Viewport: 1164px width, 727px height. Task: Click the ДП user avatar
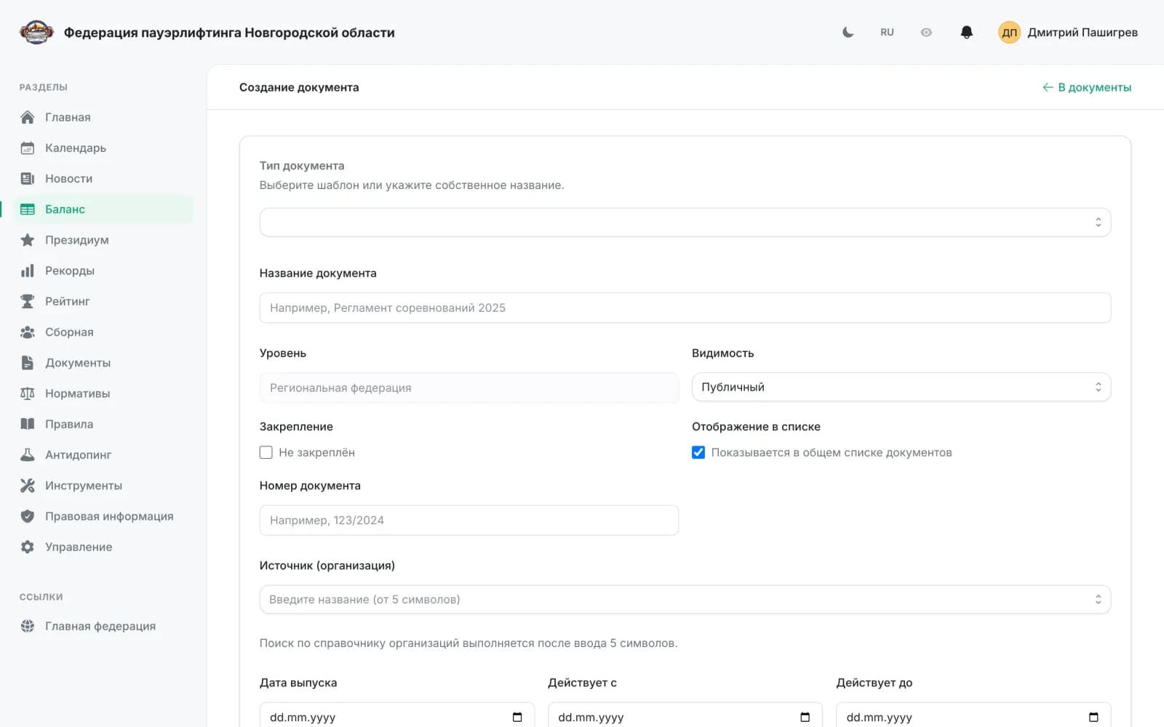click(x=1009, y=33)
